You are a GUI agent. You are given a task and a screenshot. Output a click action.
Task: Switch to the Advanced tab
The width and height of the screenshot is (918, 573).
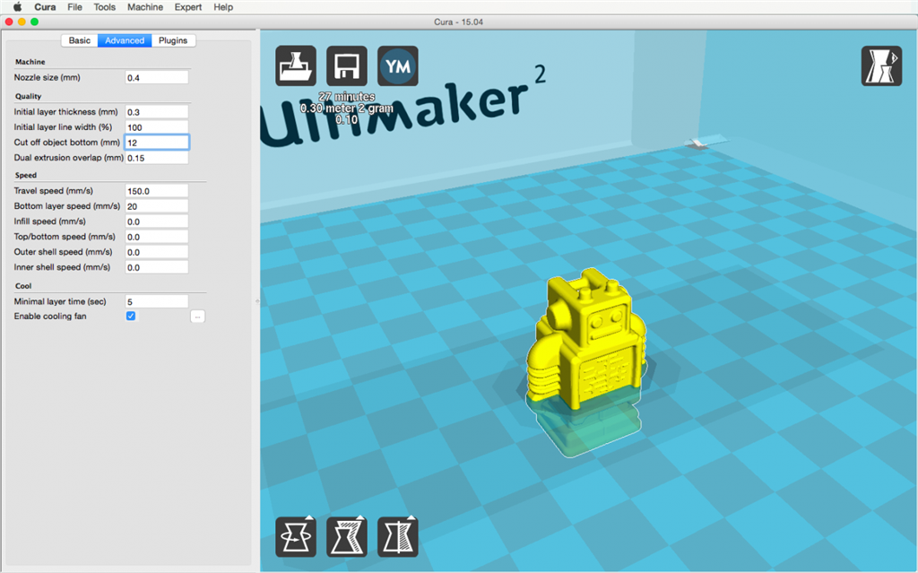pyautogui.click(x=125, y=40)
